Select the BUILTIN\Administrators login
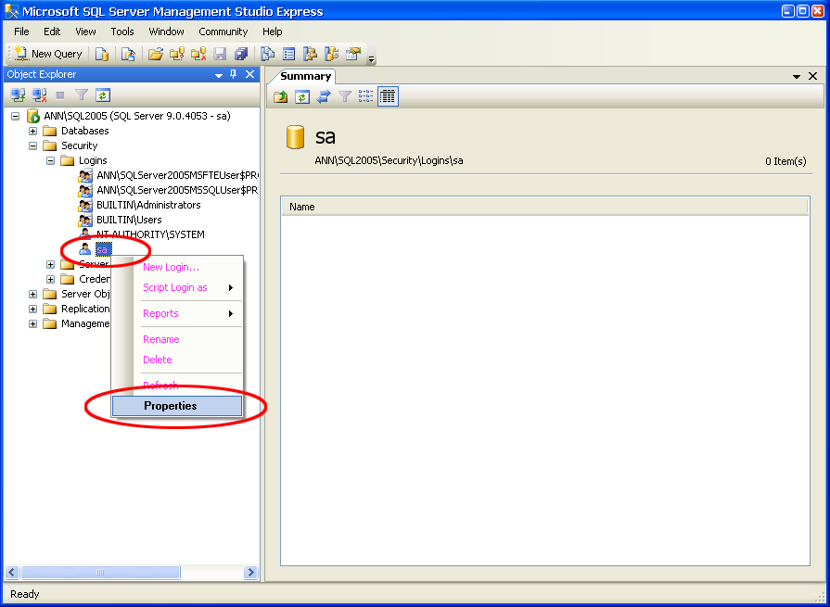The width and height of the screenshot is (830, 607). pyautogui.click(x=147, y=205)
